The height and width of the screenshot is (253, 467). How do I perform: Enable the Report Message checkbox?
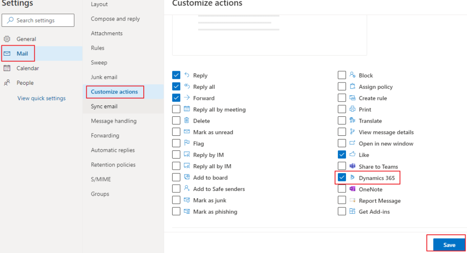tap(341, 201)
